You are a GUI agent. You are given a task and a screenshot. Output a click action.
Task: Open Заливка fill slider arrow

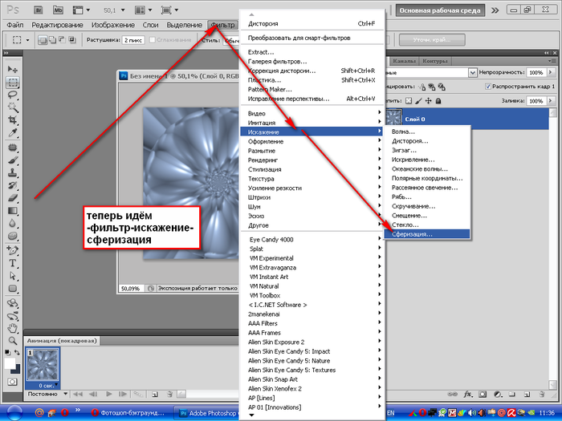pyautogui.click(x=551, y=101)
